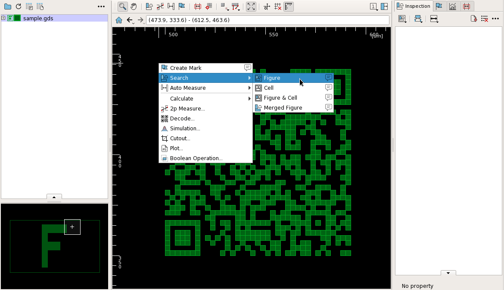The image size is (504, 290).
Task: Toggle the green F frame icon for sample.gds
Action: [10, 18]
